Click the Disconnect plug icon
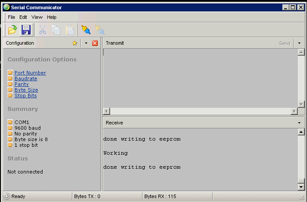 pos(100,30)
